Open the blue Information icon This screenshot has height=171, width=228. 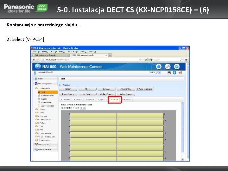[174, 73]
